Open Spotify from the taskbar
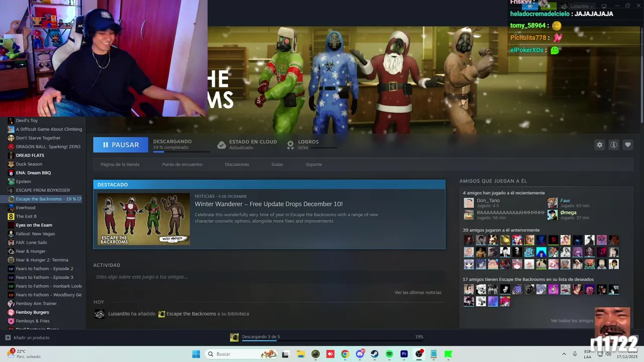 [x=389, y=354]
